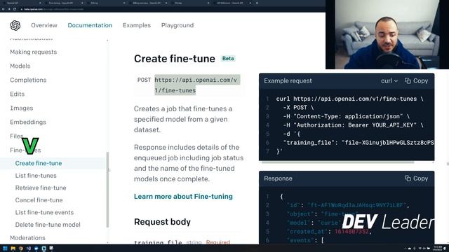This screenshot has height=252, width=449.
Task: Go back with browser back arrow
Action: (x=3, y=9)
